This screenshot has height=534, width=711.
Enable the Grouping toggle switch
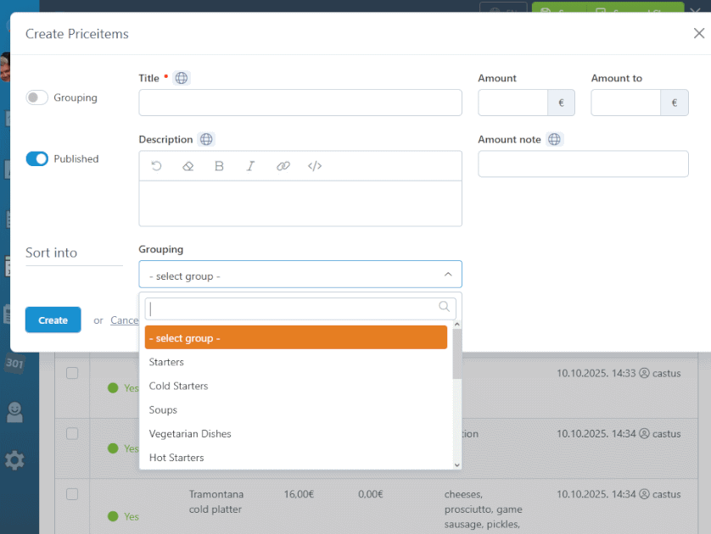tap(37, 97)
